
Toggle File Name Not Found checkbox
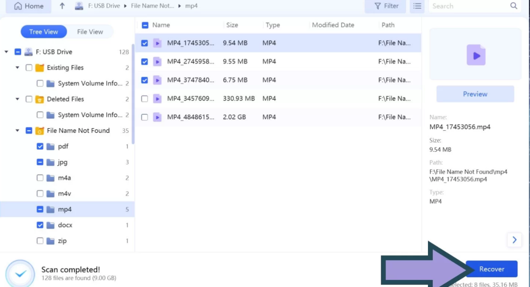tap(29, 131)
